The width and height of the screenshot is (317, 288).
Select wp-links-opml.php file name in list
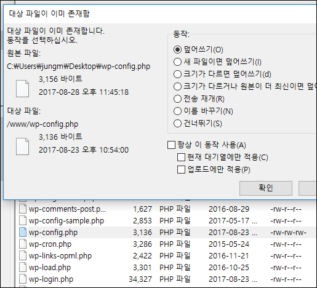coord(60,256)
